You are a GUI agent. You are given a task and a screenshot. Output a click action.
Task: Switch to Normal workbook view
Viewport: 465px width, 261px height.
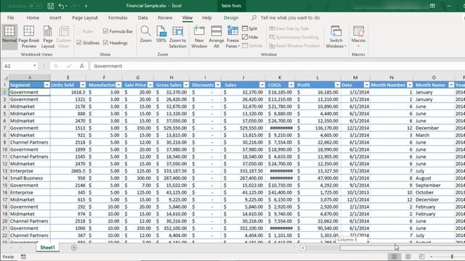pos(9,37)
